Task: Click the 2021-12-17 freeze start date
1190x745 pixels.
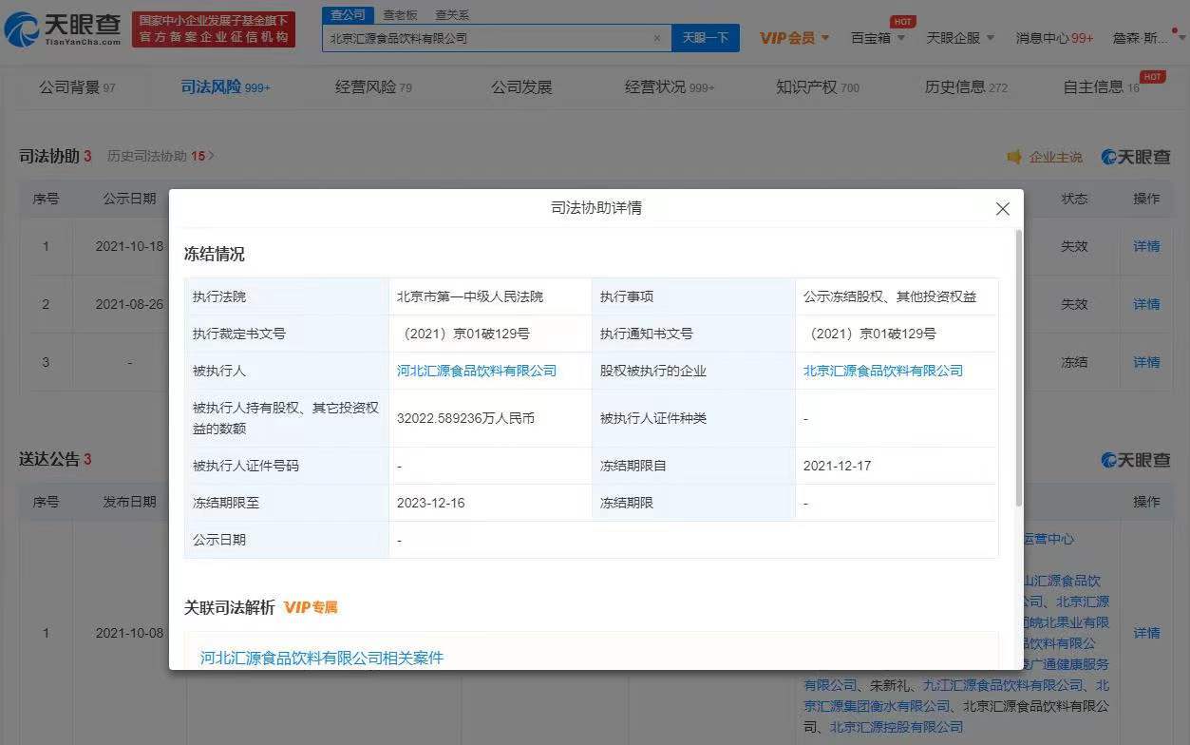Action: pyautogui.click(x=837, y=466)
